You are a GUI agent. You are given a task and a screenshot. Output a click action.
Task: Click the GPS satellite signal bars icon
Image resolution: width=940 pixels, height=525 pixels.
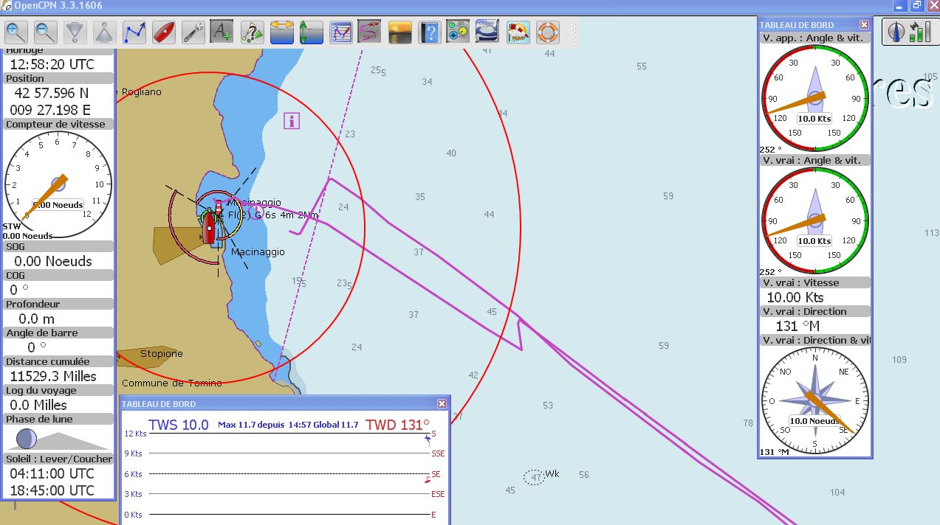(920, 32)
